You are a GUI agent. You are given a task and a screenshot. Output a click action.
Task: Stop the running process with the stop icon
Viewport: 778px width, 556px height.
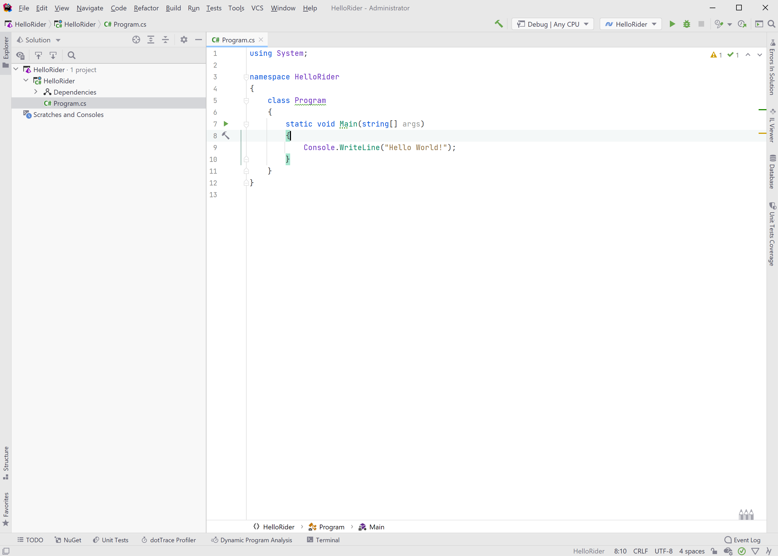[x=701, y=24]
